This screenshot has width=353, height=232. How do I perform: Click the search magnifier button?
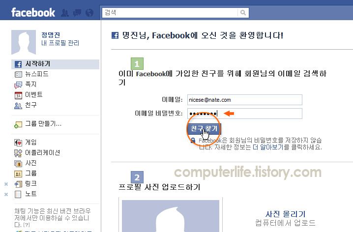click(243, 13)
